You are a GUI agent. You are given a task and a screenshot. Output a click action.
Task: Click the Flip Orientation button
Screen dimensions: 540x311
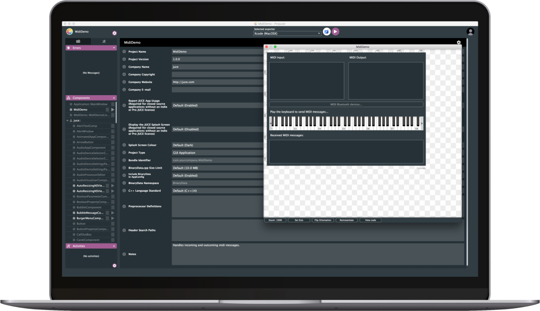323,220
